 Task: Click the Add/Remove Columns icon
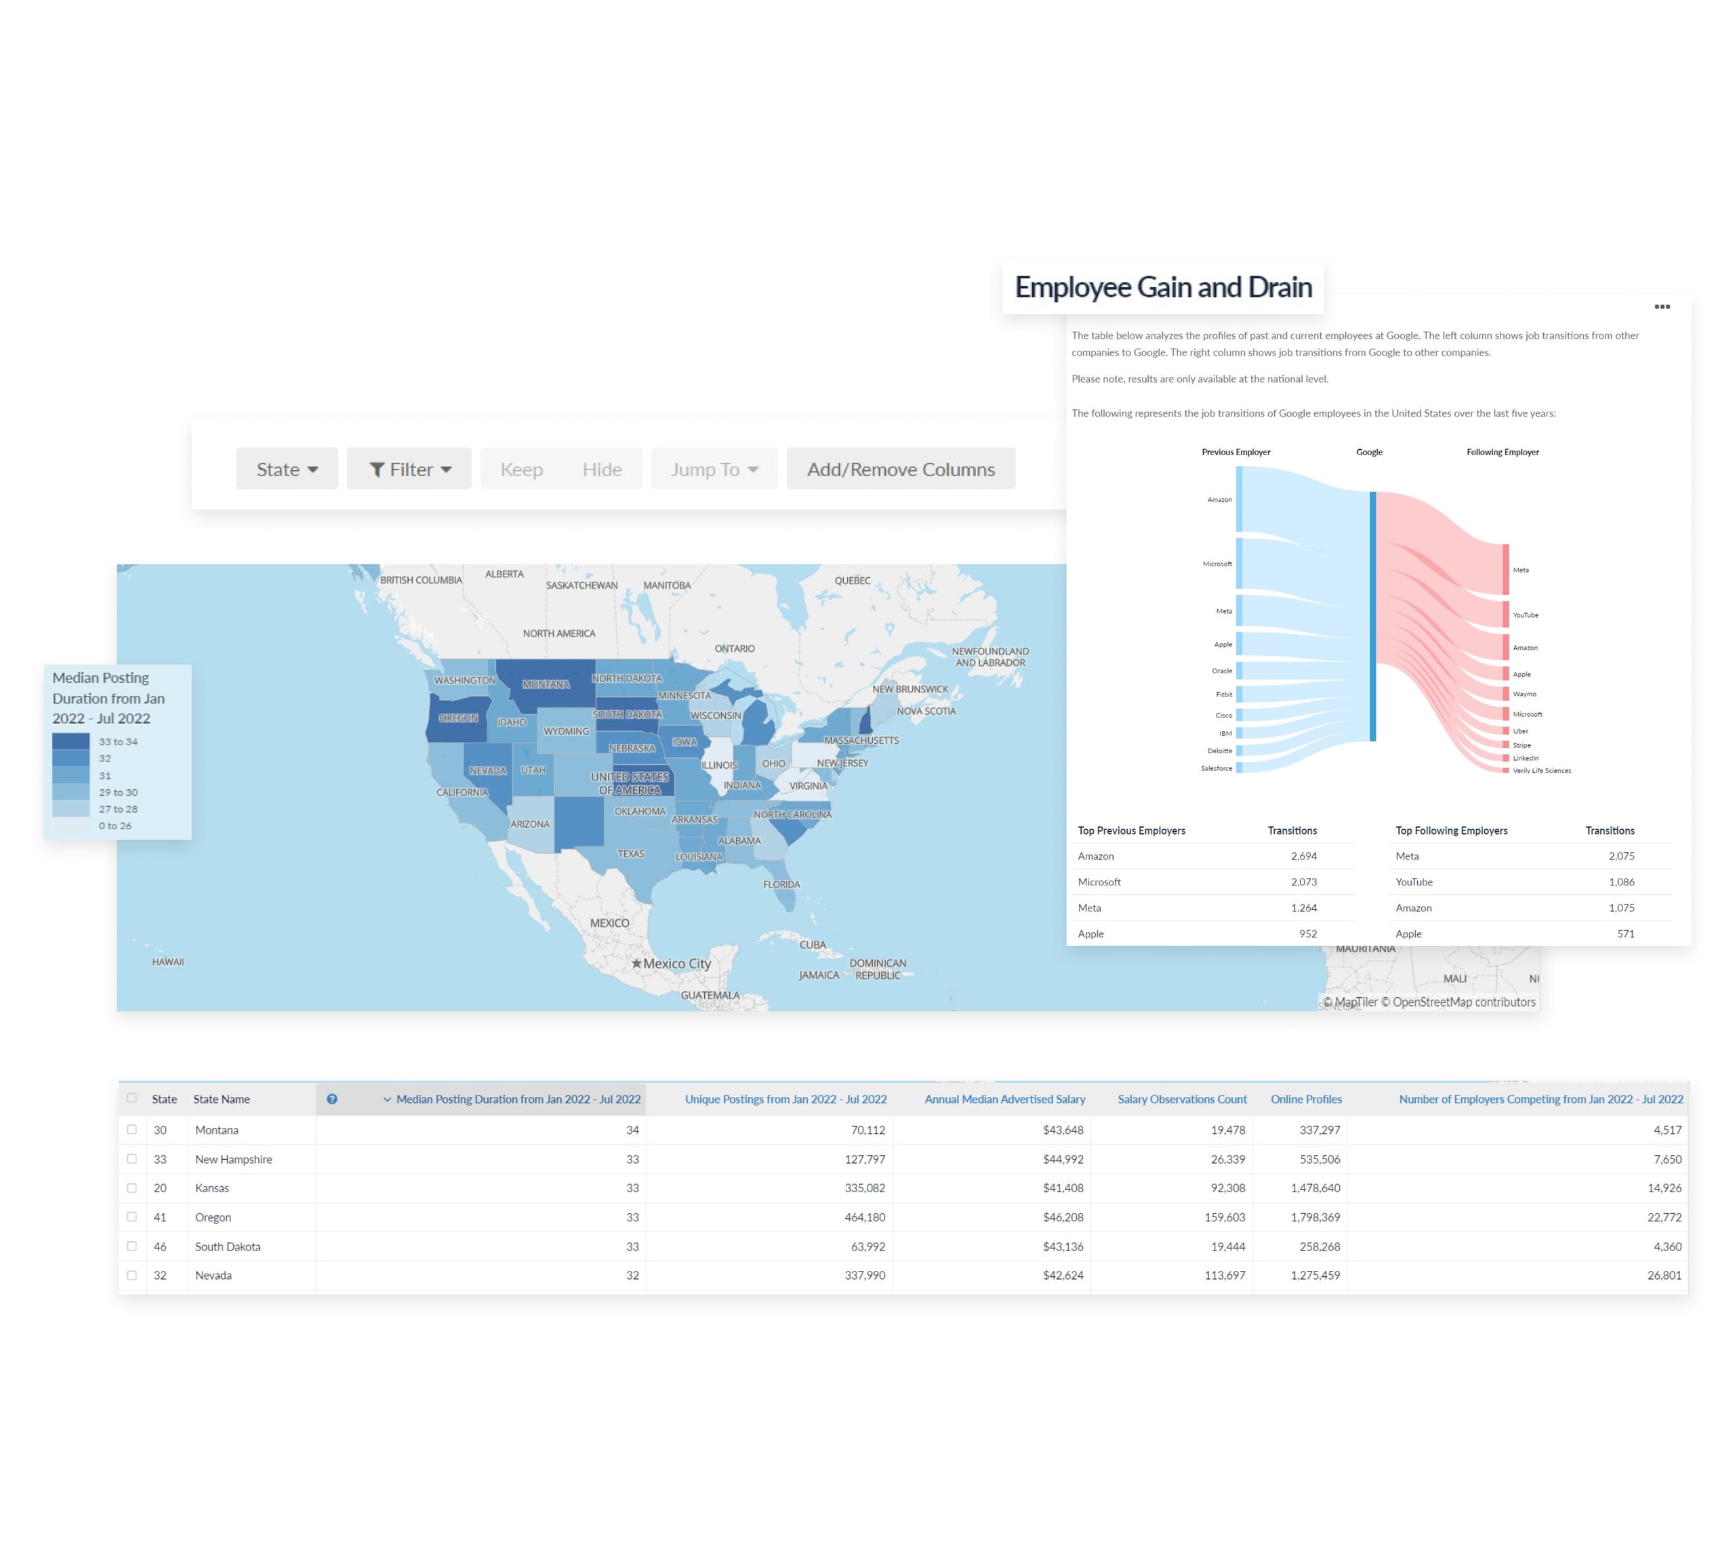pos(901,469)
